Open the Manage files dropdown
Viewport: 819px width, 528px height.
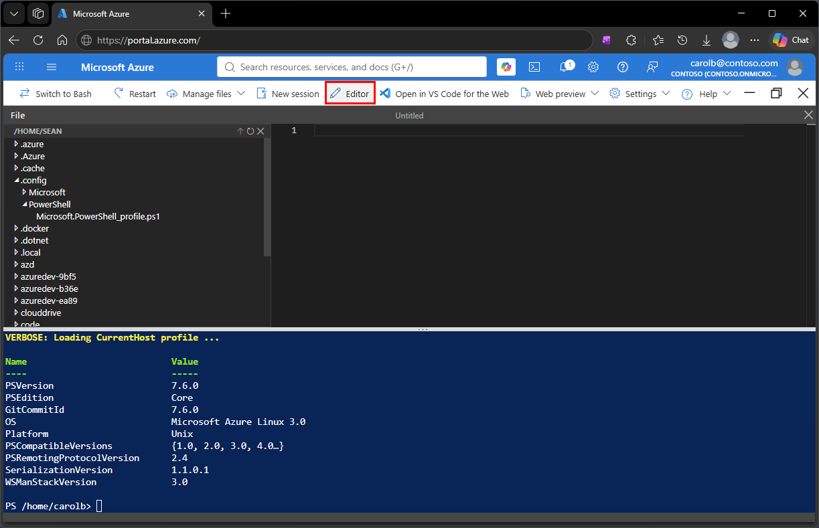(206, 94)
